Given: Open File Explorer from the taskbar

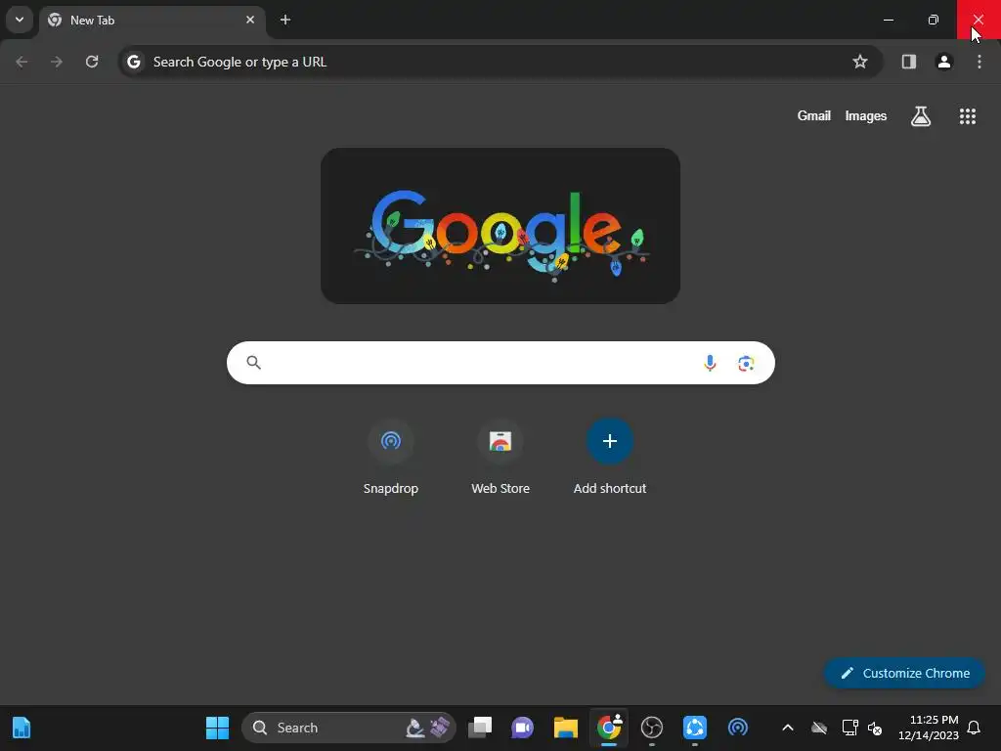Looking at the screenshot, I should [x=566, y=728].
